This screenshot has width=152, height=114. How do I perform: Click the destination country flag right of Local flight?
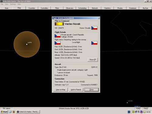94,43
